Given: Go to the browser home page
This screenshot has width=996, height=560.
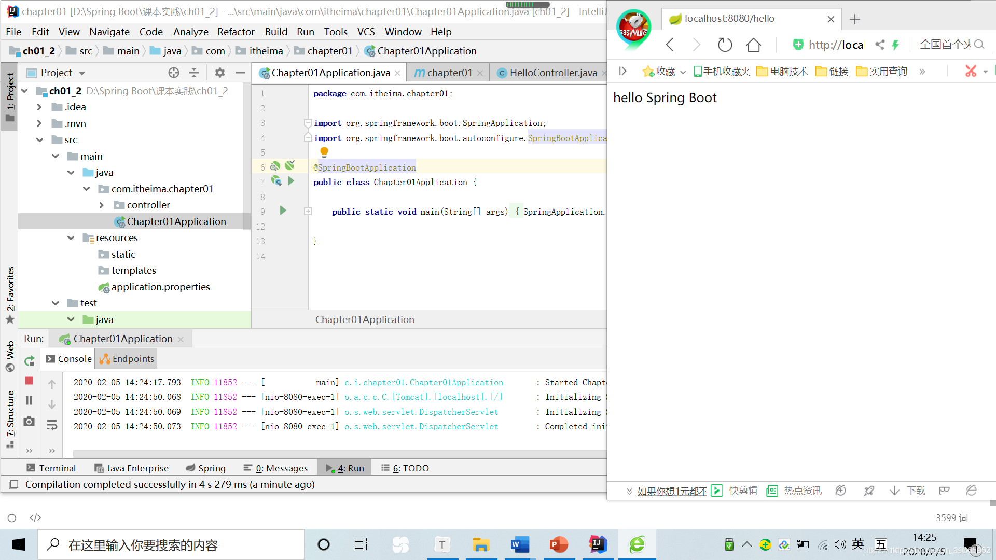Looking at the screenshot, I should pos(753,45).
